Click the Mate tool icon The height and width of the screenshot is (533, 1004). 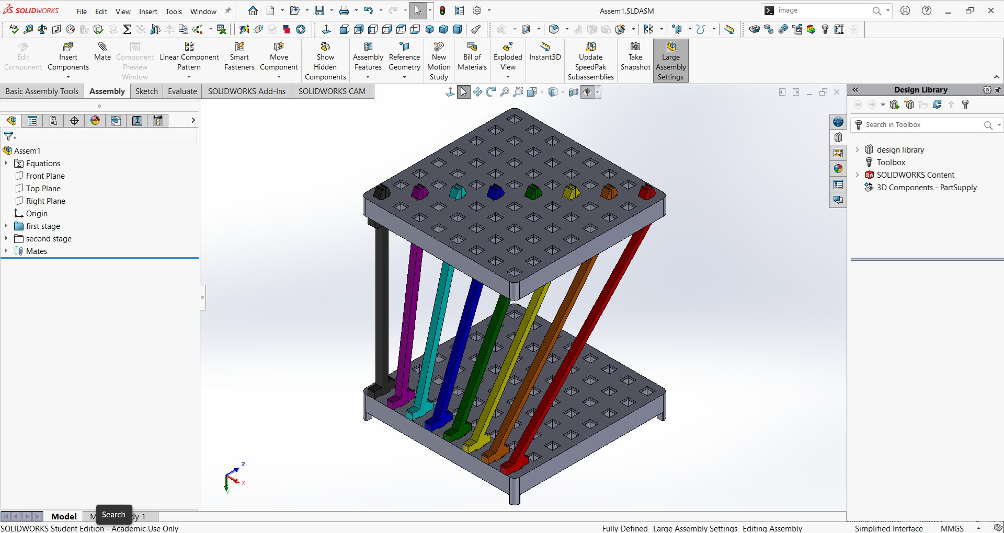[102, 48]
